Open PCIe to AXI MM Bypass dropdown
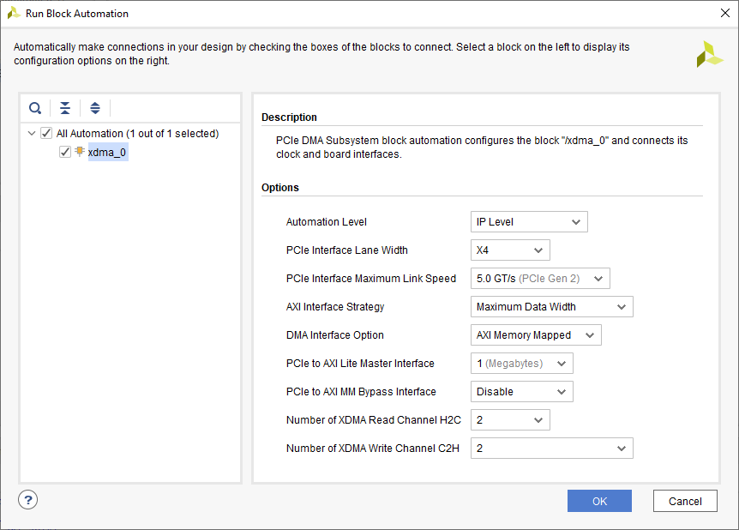This screenshot has height=530, width=739. pos(521,392)
